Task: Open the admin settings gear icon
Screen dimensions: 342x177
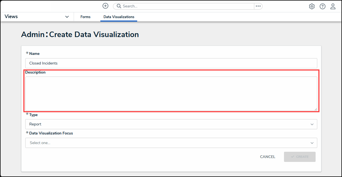Action: (312, 6)
